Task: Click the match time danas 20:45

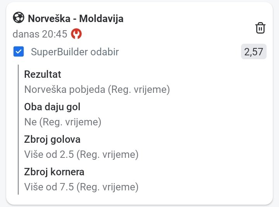Action: 40,34
